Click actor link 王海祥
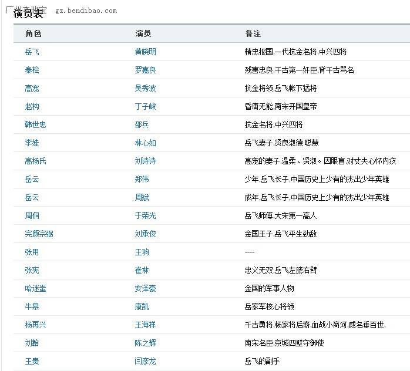This screenshot has width=410, height=371. click(x=146, y=325)
